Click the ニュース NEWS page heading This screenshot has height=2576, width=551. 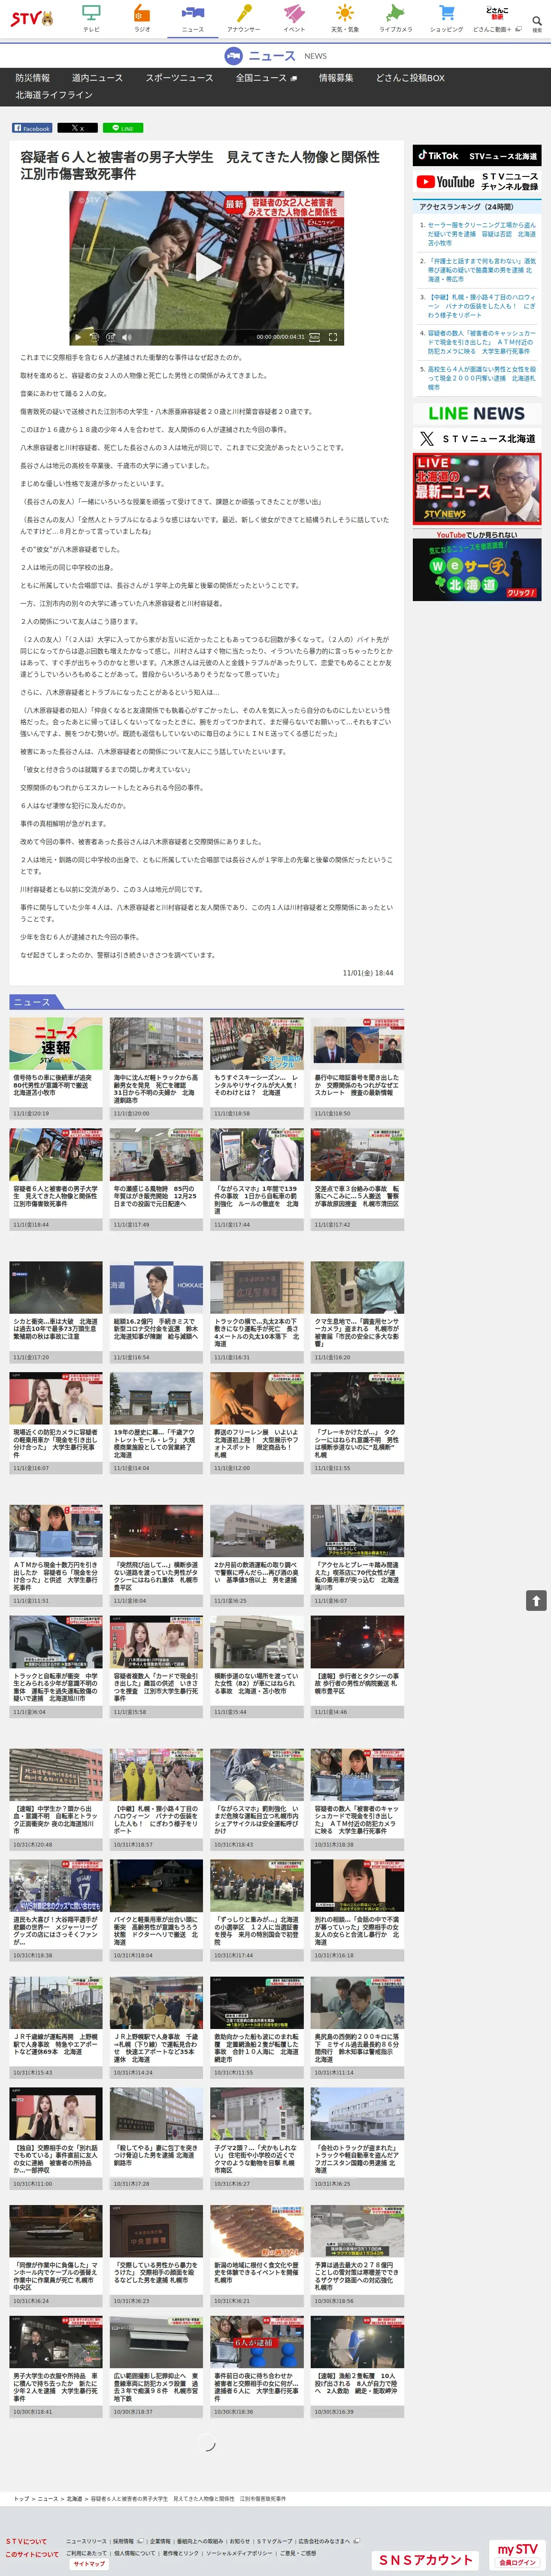275,56
